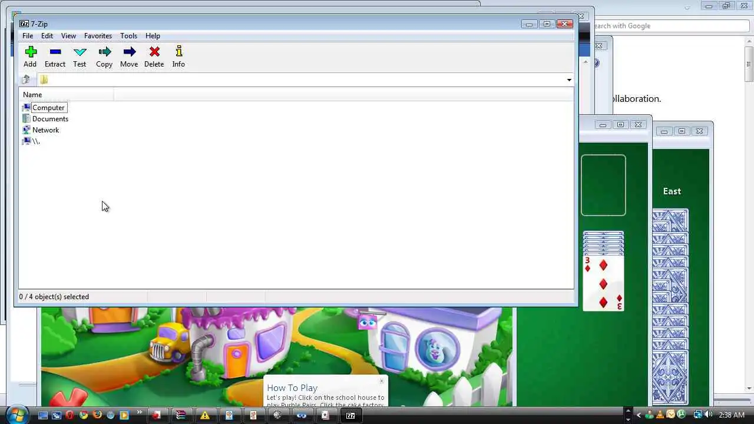Screen dimensions: 754x424
Task: Open the View menu
Action: (68, 36)
